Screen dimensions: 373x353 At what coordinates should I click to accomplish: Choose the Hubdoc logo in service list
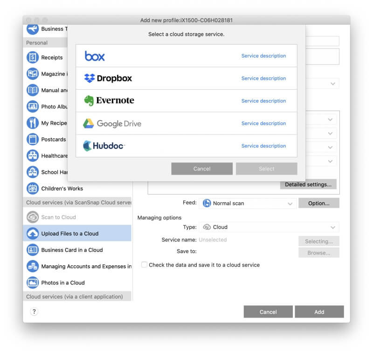click(x=104, y=146)
